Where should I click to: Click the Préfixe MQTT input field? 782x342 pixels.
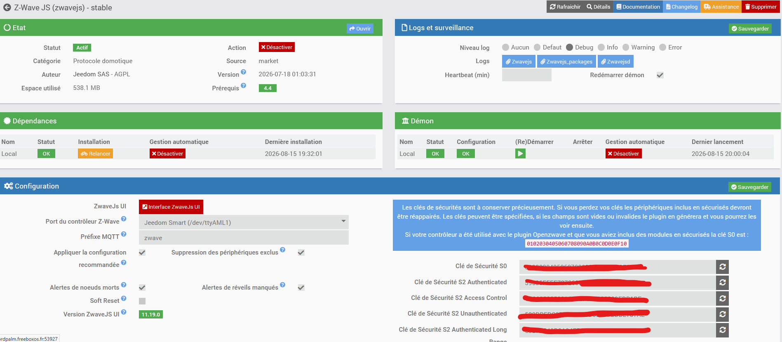point(244,238)
